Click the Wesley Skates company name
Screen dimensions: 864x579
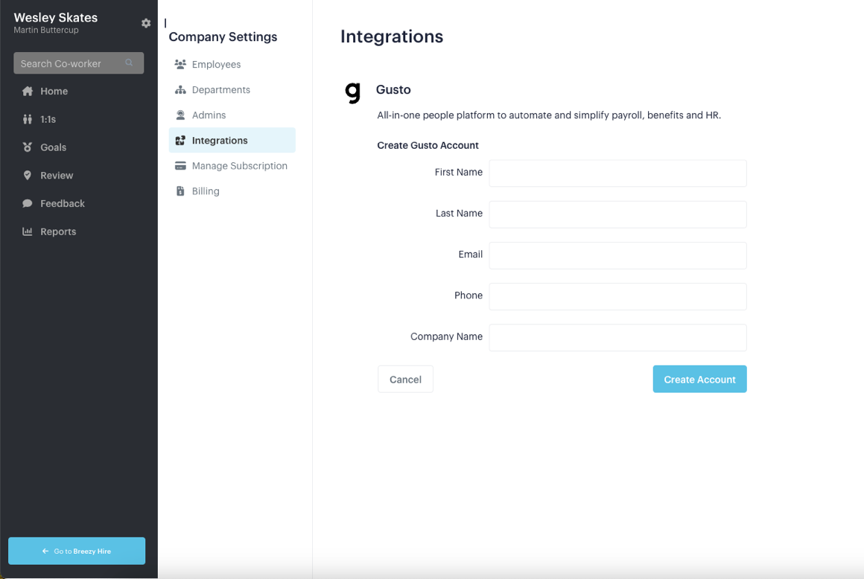pos(56,18)
